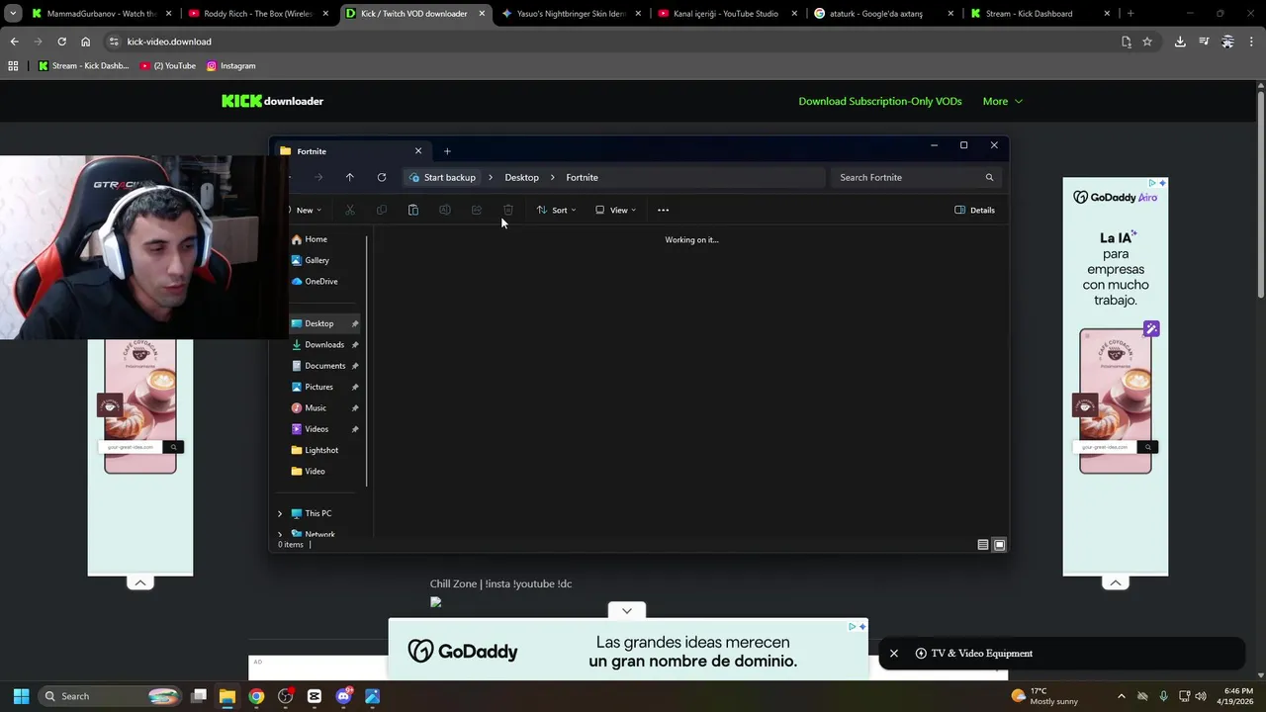This screenshot has height=712, width=1266.
Task: Close the Fortnite Explorer tab
Action: [x=418, y=151]
